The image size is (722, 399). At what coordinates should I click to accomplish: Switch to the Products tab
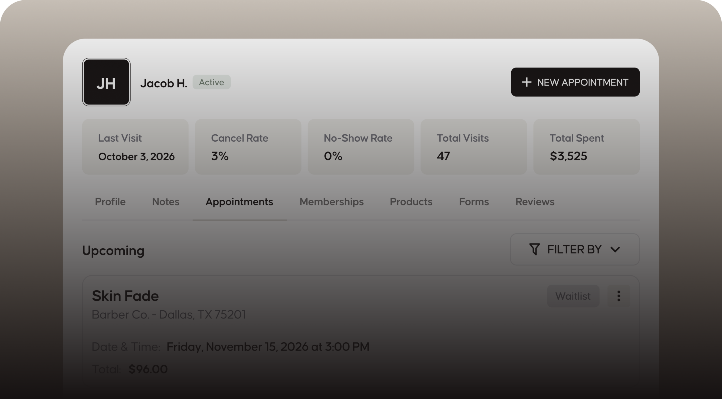[x=411, y=202]
